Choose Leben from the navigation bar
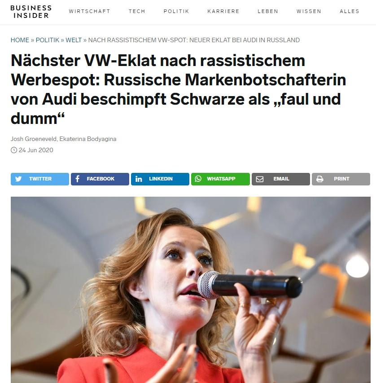Image resolution: width=376 pixels, height=383 pixels. [268, 11]
